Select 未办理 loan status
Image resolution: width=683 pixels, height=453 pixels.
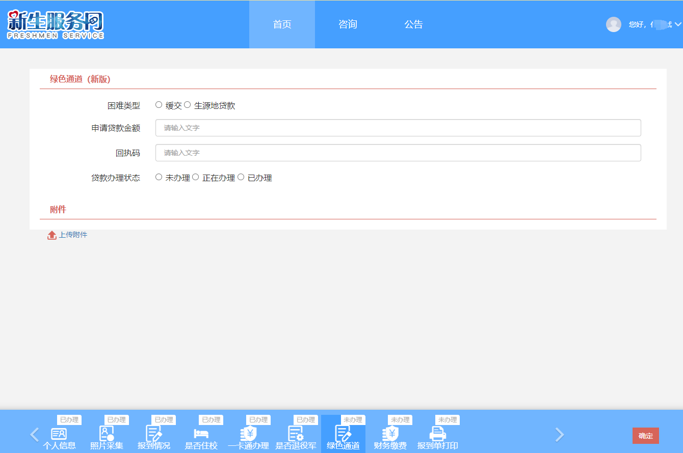159,177
